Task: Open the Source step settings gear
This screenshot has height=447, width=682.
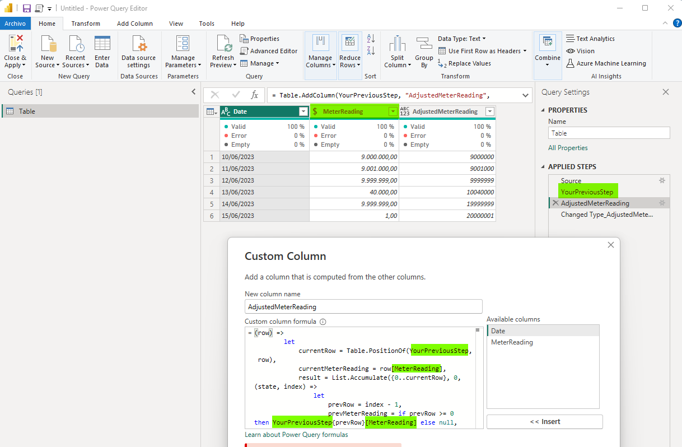Action: [662, 180]
